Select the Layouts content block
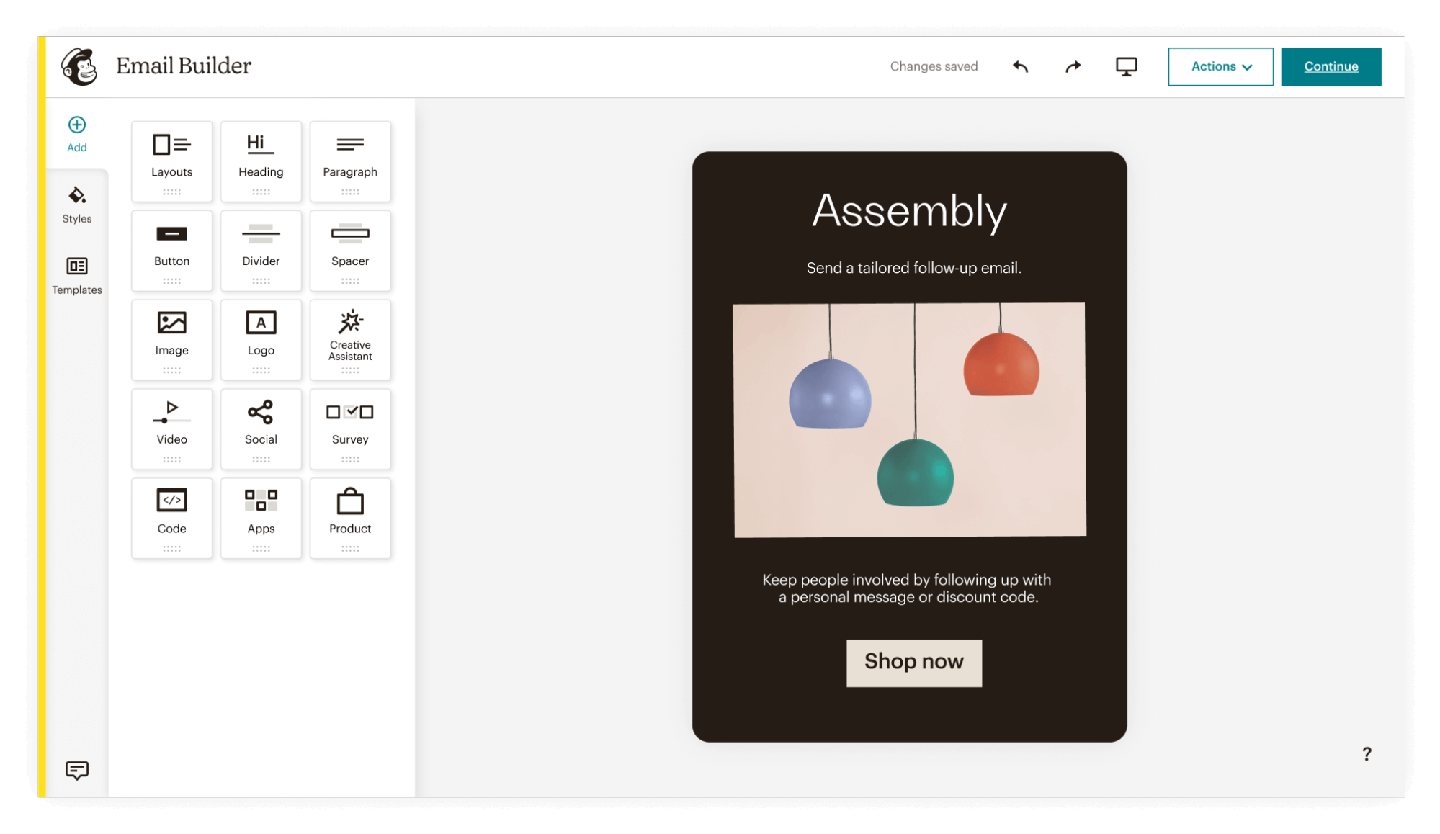 click(172, 161)
